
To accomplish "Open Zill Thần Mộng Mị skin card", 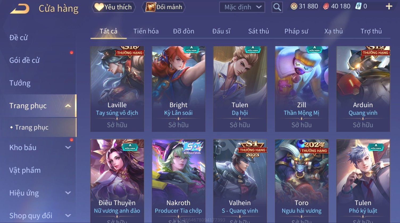I will point(302,89).
